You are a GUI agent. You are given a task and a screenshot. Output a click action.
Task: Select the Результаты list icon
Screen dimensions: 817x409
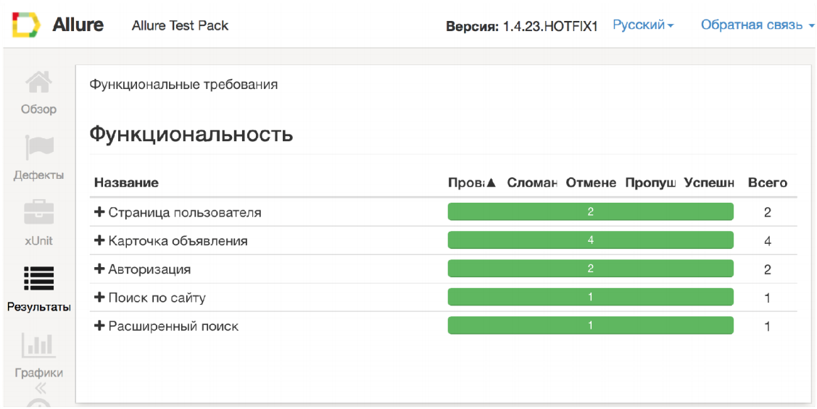click(x=38, y=279)
